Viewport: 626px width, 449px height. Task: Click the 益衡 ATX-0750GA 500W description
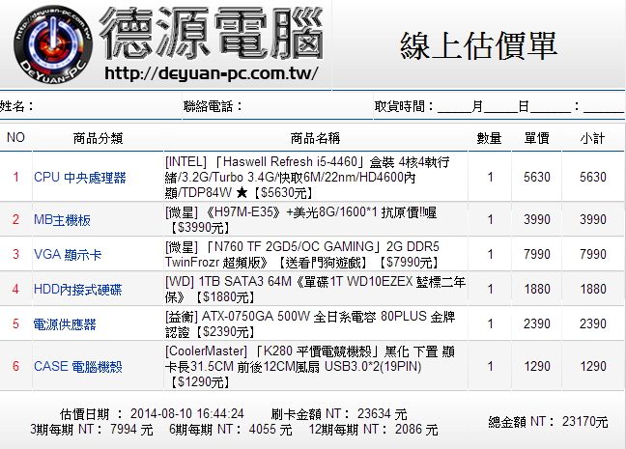click(310, 323)
